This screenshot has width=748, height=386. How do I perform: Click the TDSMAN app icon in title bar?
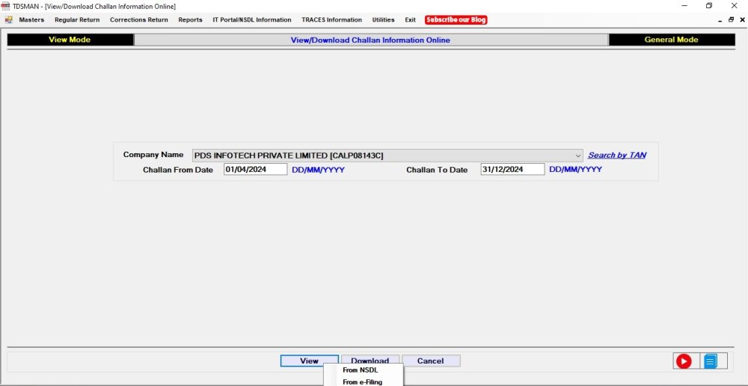(6, 6)
